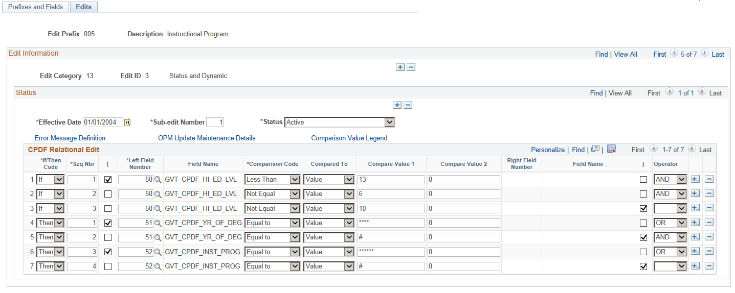Image resolution: width=735 pixels, height=293 pixels.
Task: Click Find in CPDF Relational Edit grid
Action: click(x=578, y=150)
